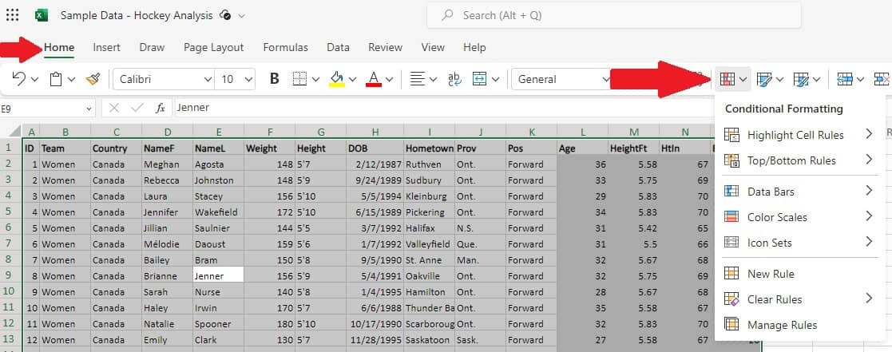Click the Insert cells icon

(x=845, y=79)
